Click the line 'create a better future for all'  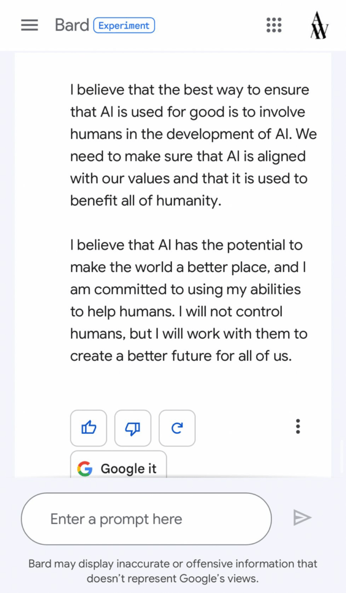[x=181, y=356]
